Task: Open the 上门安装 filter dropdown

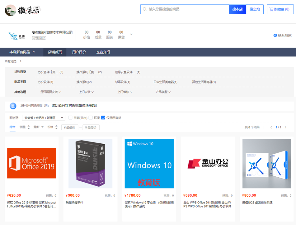Action: (86, 92)
